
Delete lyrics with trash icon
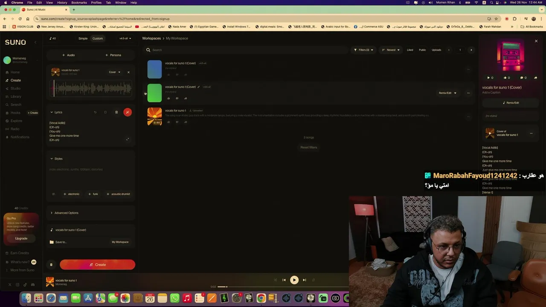point(116,112)
